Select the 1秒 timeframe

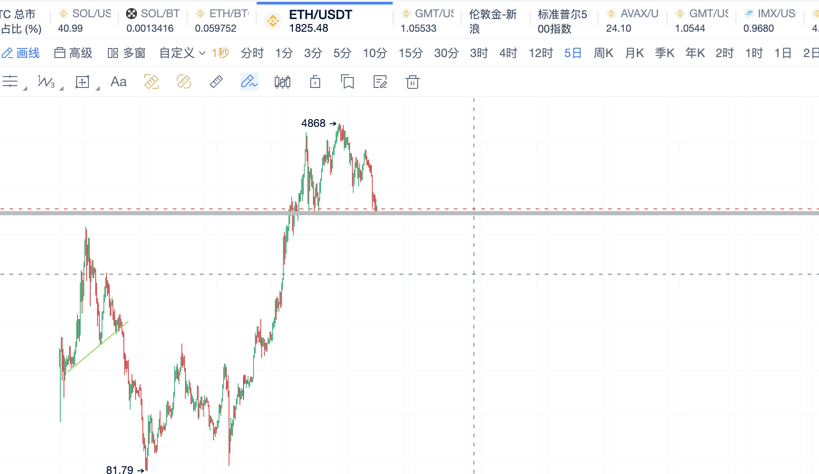pos(220,53)
